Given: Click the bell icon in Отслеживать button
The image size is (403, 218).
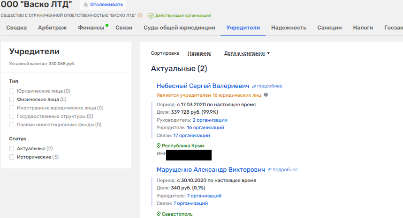Looking at the screenshot, I should [85, 5].
